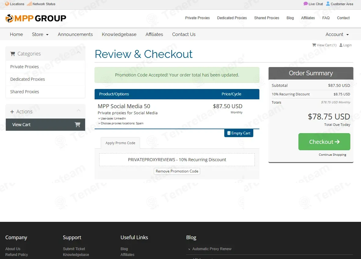Click the arrow icon on Checkout button
Image resolution: width=361 pixels, height=259 pixels.
click(x=337, y=142)
